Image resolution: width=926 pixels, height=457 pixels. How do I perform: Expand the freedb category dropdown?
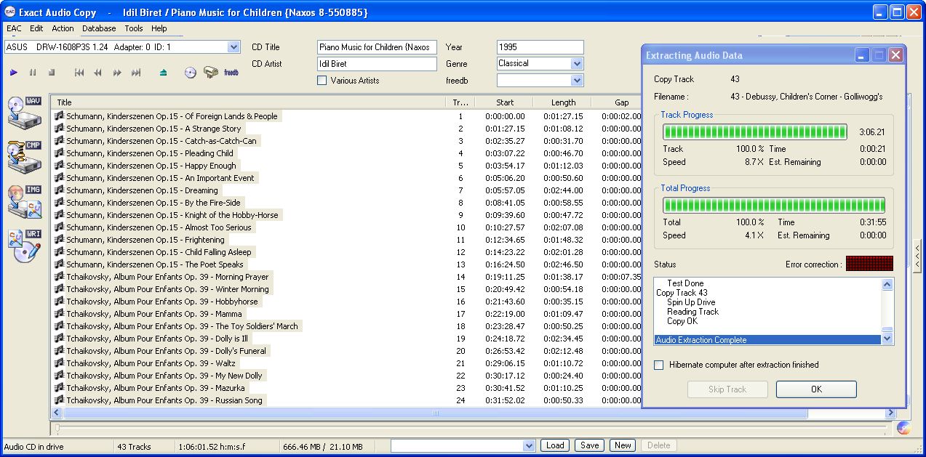point(578,81)
